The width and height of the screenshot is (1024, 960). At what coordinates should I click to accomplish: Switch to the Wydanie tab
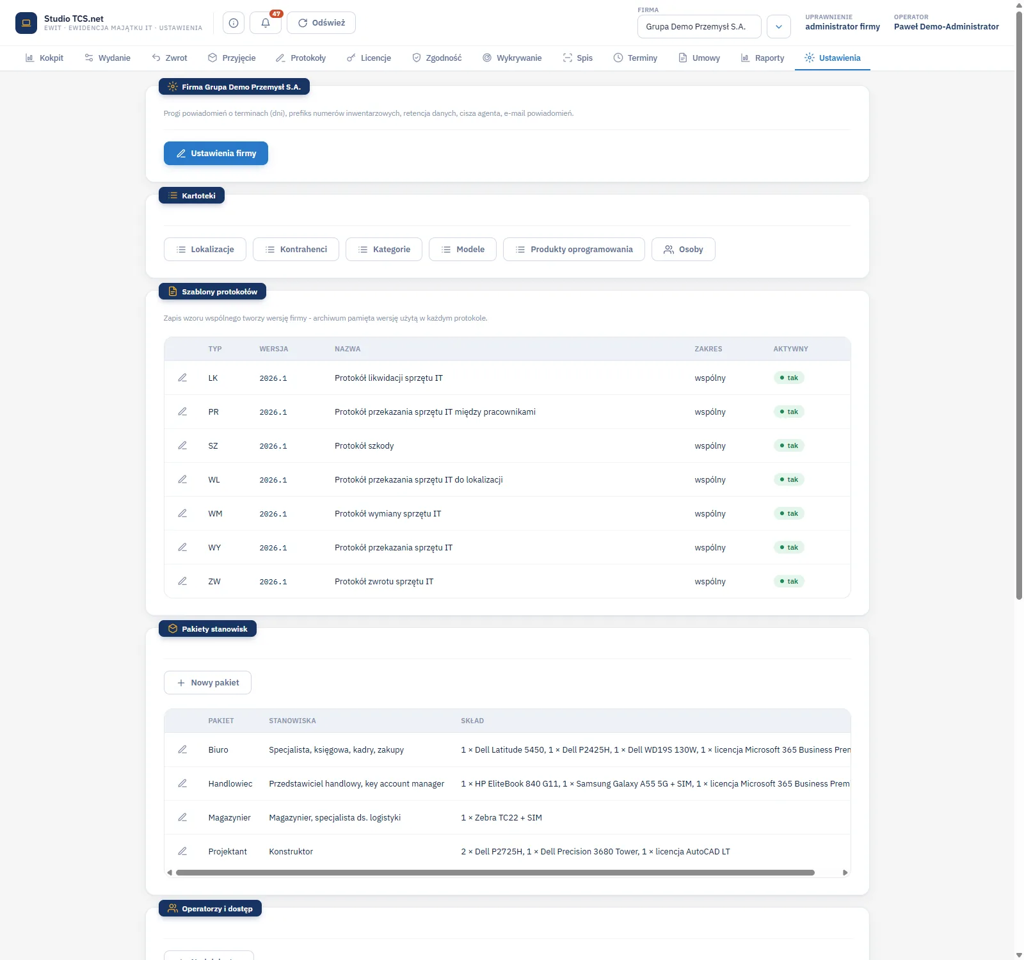(108, 58)
